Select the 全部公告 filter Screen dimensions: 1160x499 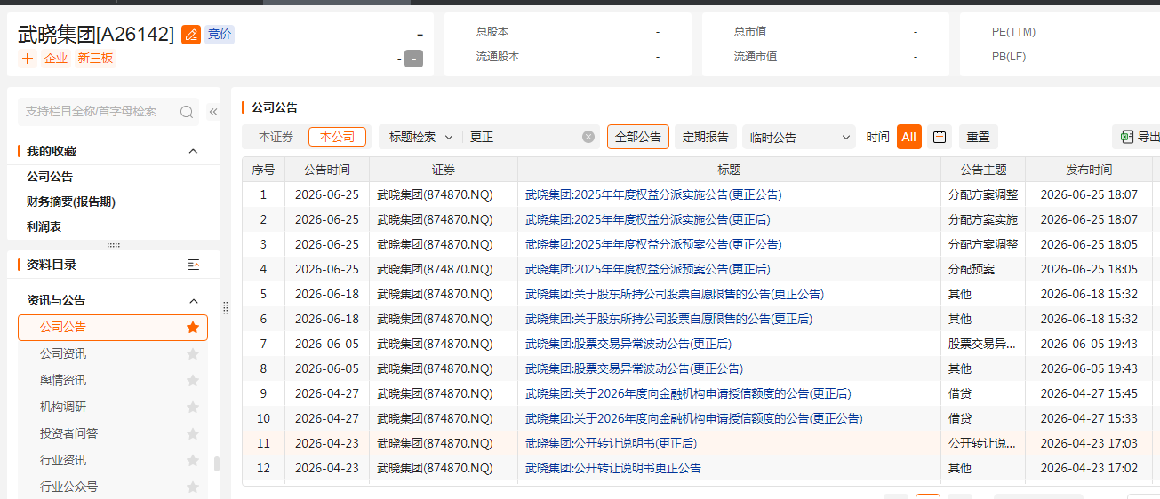click(x=638, y=137)
